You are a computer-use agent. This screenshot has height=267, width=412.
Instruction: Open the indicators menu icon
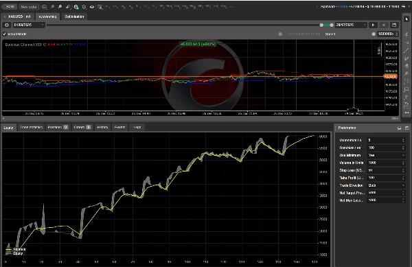(x=68, y=7)
